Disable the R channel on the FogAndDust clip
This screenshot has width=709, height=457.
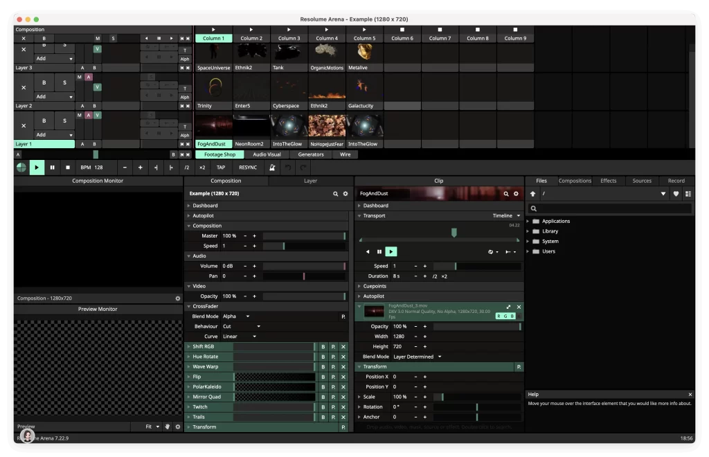pyautogui.click(x=499, y=316)
